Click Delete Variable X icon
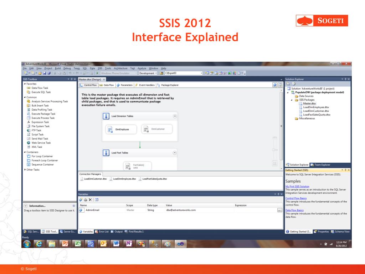 tap(90, 200)
